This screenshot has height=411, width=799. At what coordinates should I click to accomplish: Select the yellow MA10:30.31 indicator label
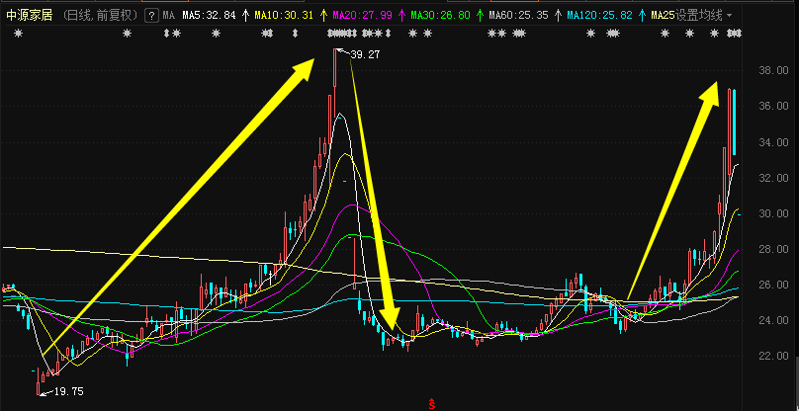pos(284,16)
